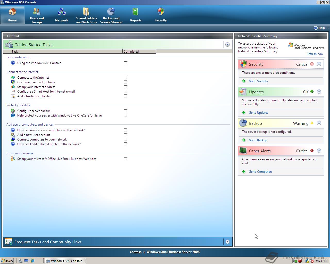Tick Add a new user account checkbox

(125, 135)
